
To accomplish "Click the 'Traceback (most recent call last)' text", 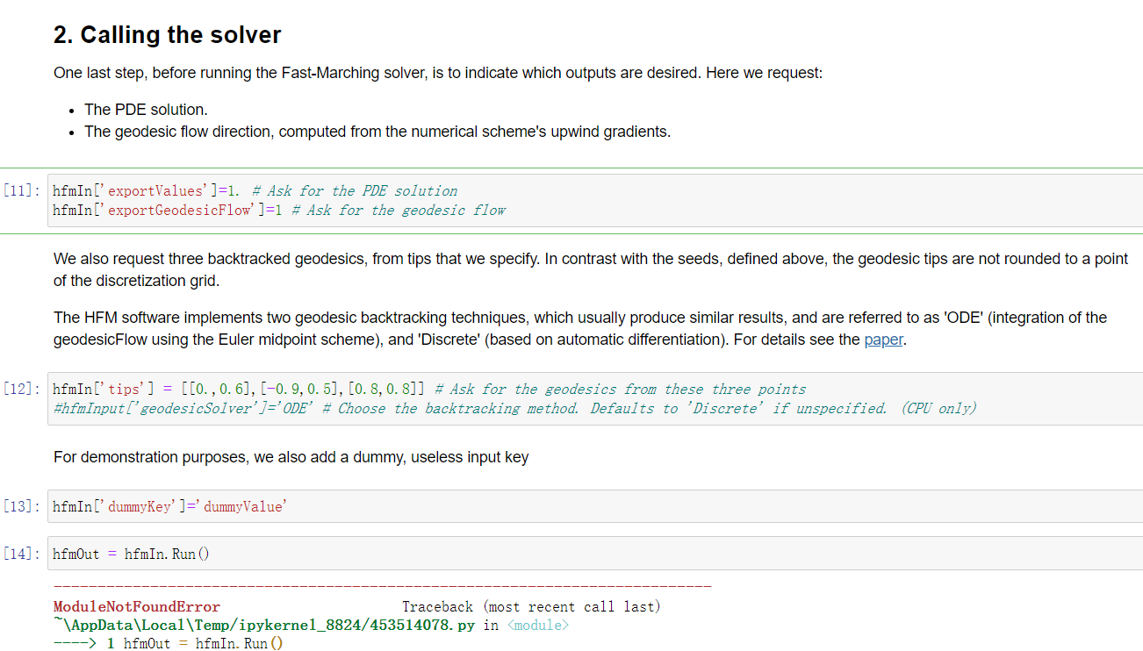I will [531, 607].
